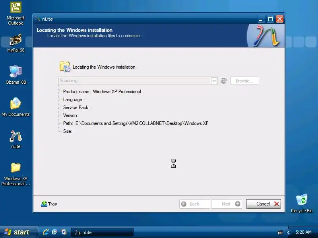Select the Obama '08 desktop icon

(x=16, y=75)
